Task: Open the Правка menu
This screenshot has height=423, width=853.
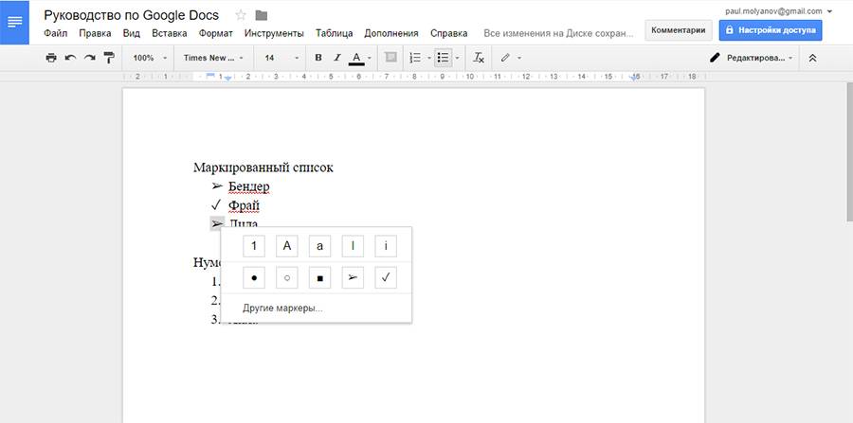Action: pos(95,33)
